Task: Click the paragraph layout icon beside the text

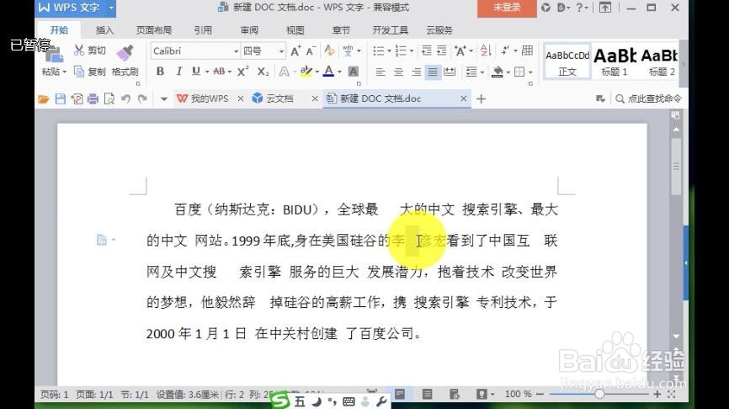Action: [x=101, y=240]
